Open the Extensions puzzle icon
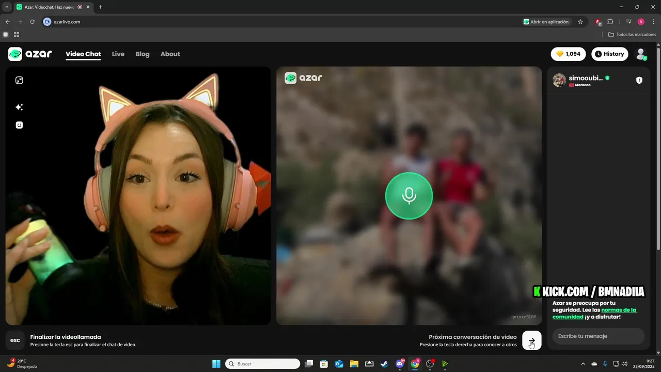The height and width of the screenshot is (372, 661). pyautogui.click(x=610, y=22)
